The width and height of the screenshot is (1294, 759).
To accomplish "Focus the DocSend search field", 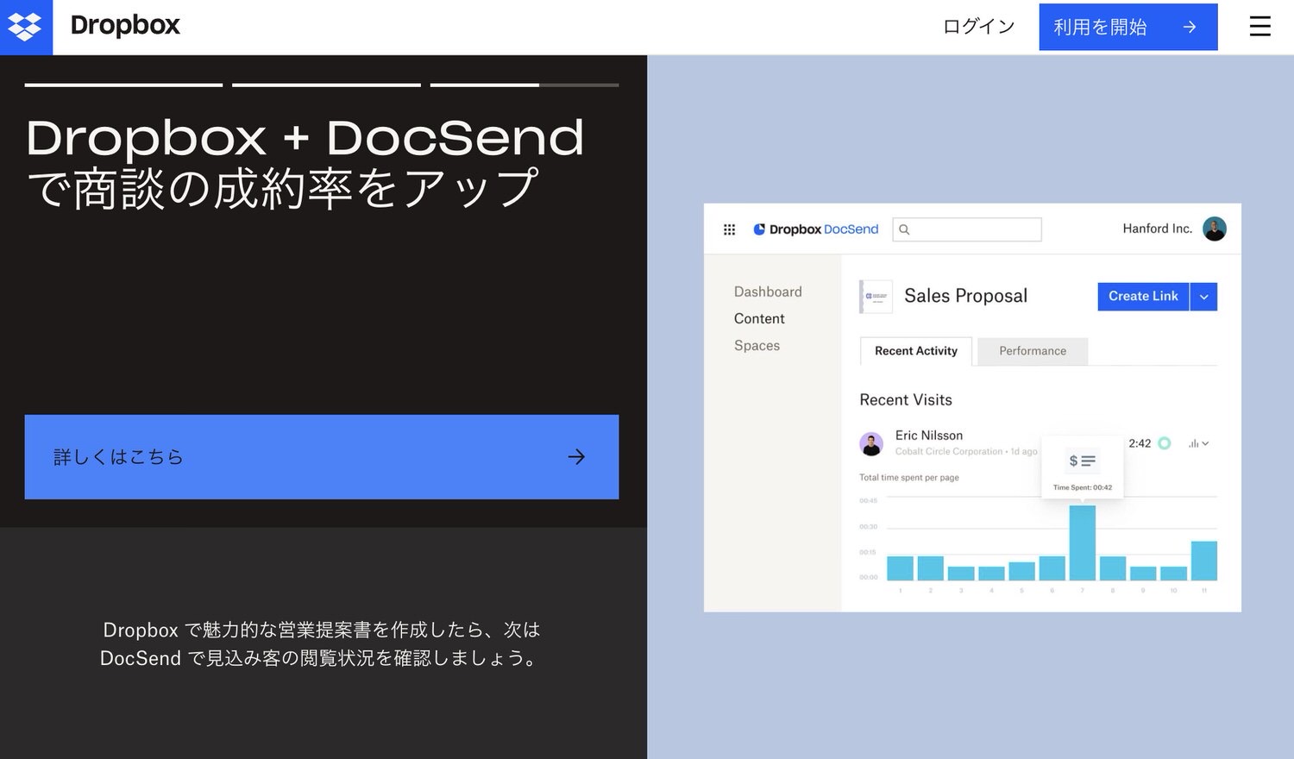I will click(x=967, y=229).
